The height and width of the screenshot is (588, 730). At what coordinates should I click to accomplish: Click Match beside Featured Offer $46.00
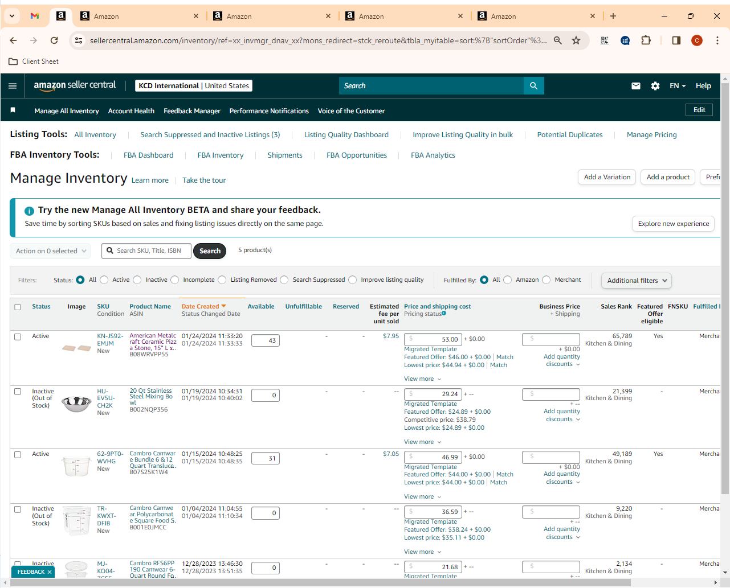coord(505,357)
